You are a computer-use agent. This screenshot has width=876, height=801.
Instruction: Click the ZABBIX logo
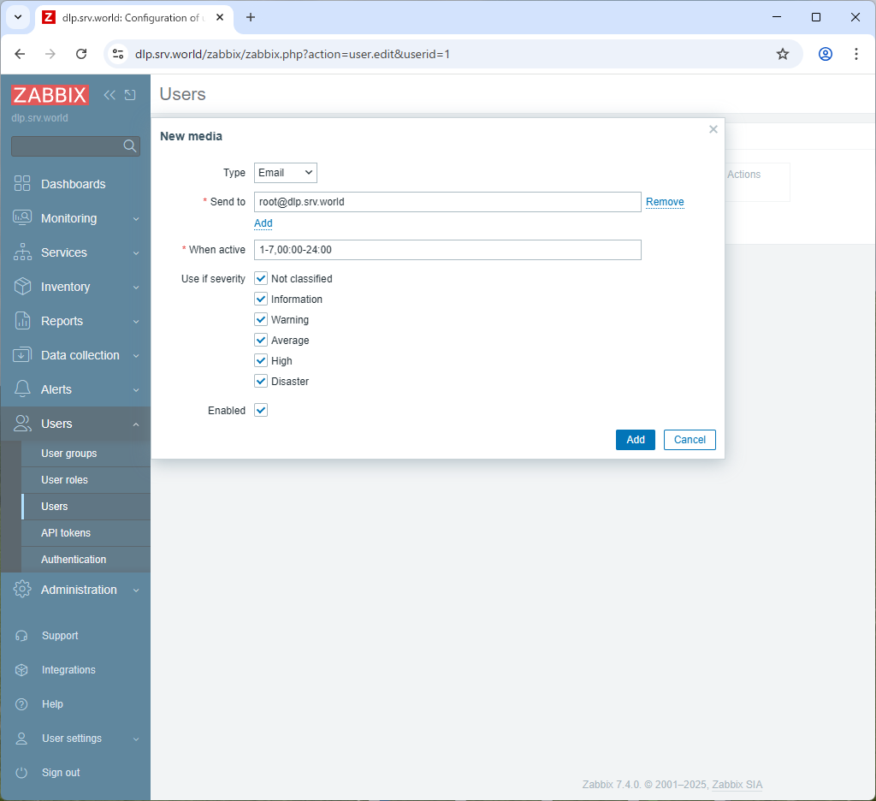pos(50,95)
